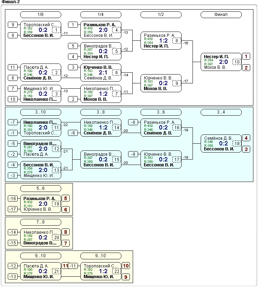Click the 1/8 round header
The height and width of the screenshot is (287, 258).
(41, 15)
